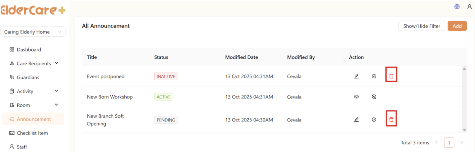The image size is (475, 152).
Task: Click the Add announcement button
Action: pyautogui.click(x=457, y=26)
